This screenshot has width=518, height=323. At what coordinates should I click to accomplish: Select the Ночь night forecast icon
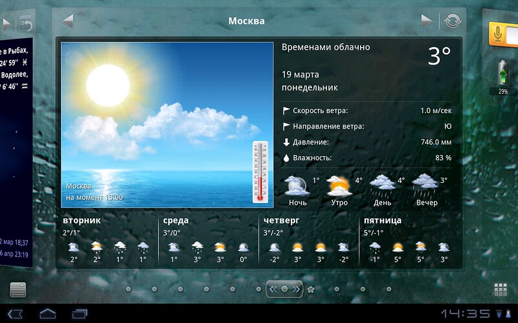297,187
